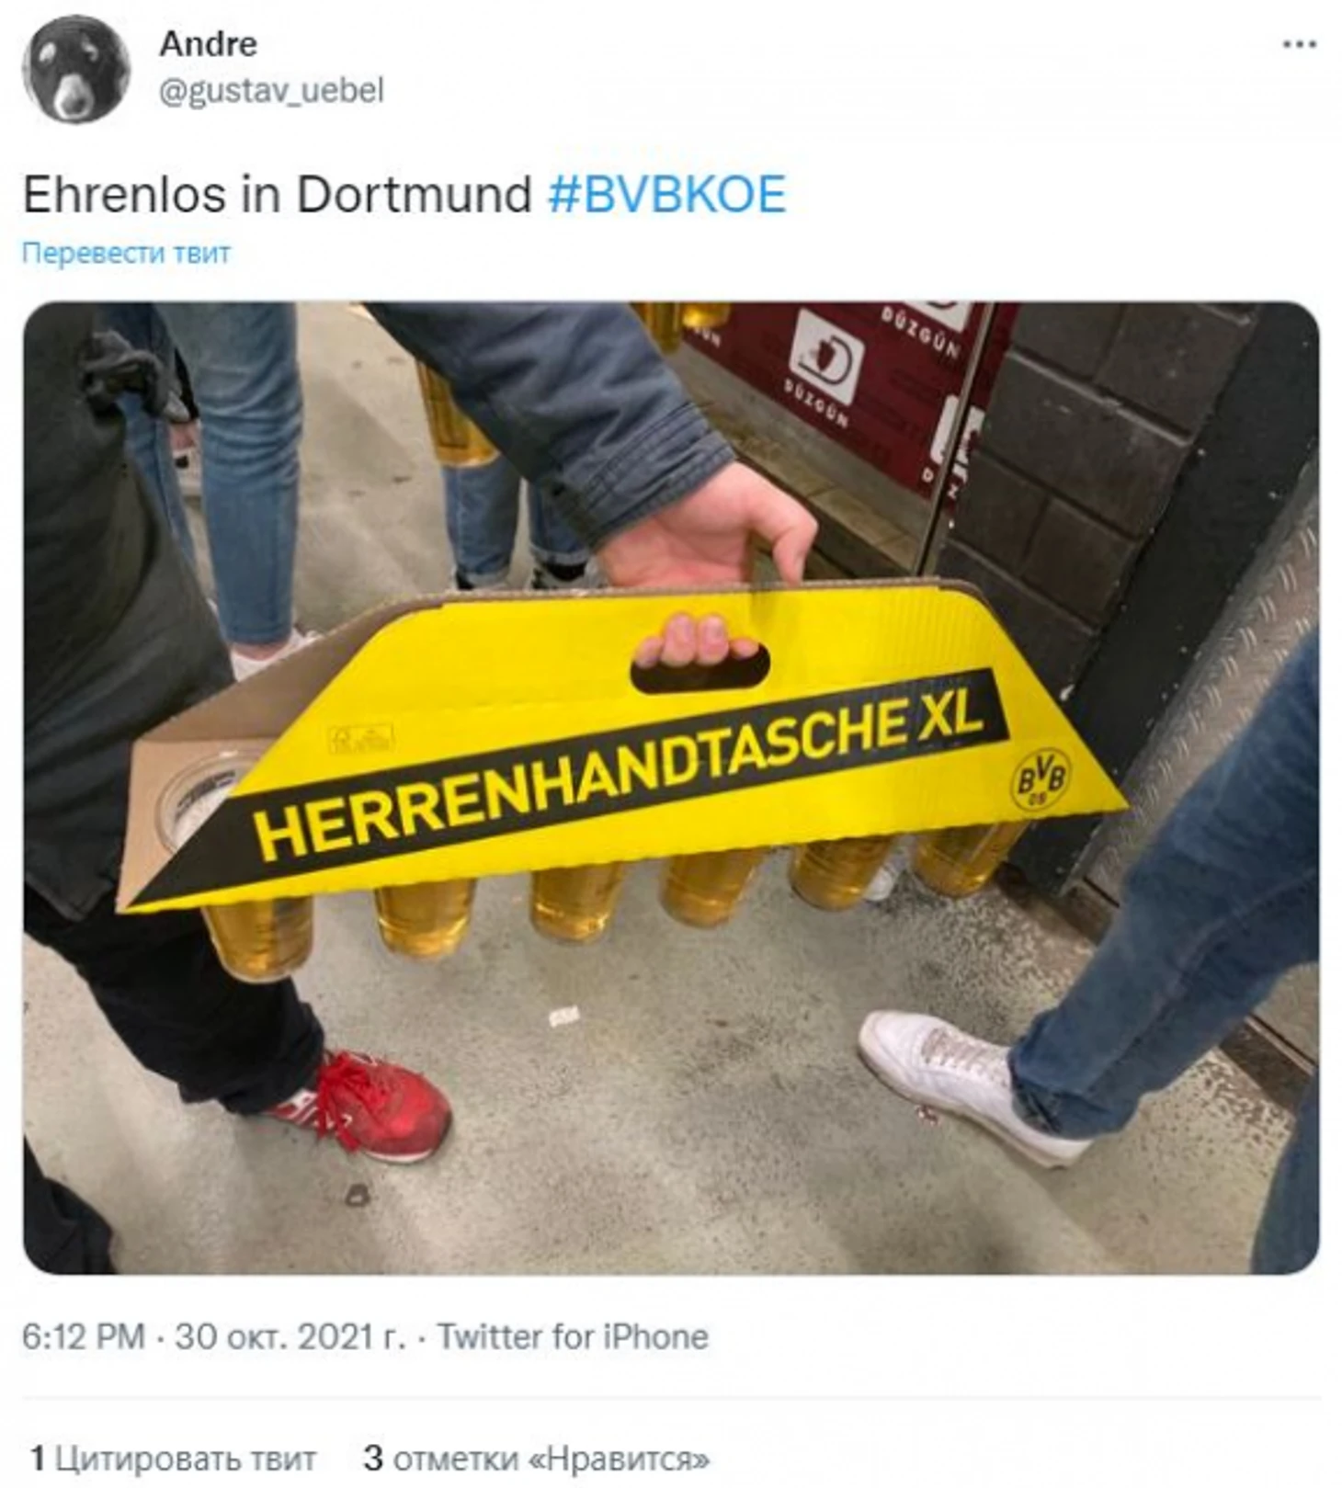The height and width of the screenshot is (1488, 1342).
Task: Open the @gustav_uebel handle
Action: 271,91
